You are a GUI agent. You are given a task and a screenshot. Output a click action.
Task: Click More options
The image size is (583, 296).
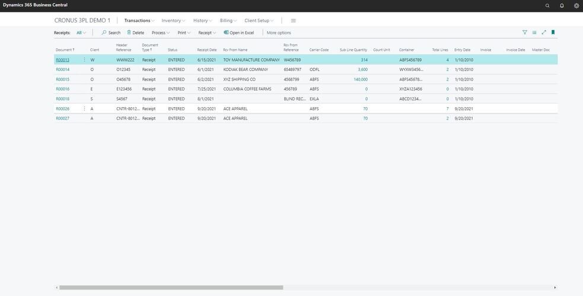(x=279, y=33)
